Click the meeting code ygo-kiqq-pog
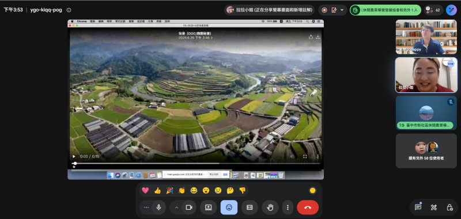Screen dimensions: 461x219 coord(46,10)
